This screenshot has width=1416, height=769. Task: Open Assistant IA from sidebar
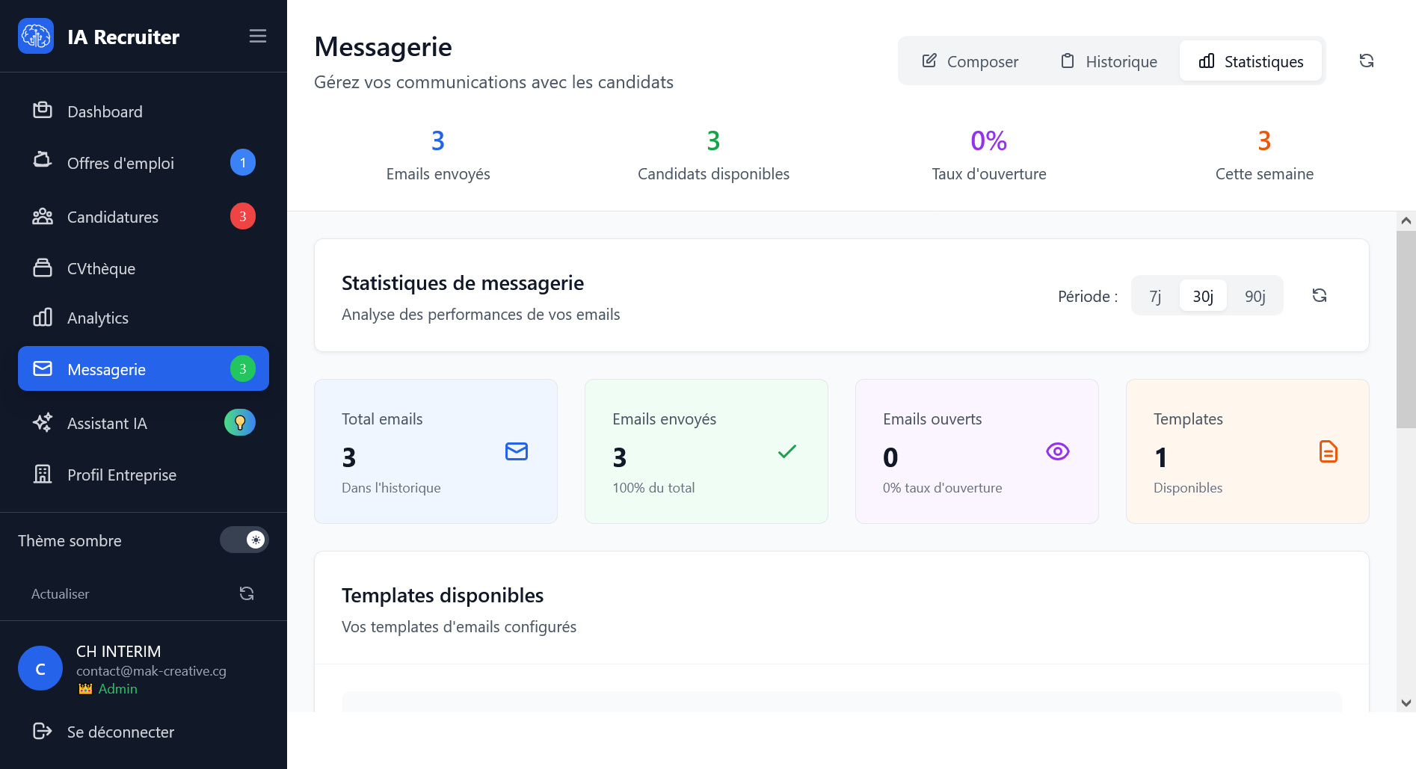pyautogui.click(x=107, y=423)
